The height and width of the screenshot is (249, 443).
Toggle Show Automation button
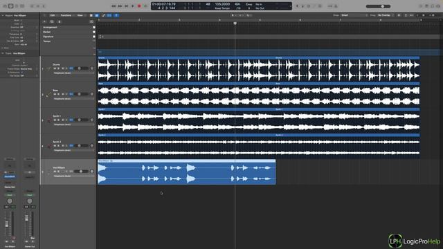tap(103, 15)
